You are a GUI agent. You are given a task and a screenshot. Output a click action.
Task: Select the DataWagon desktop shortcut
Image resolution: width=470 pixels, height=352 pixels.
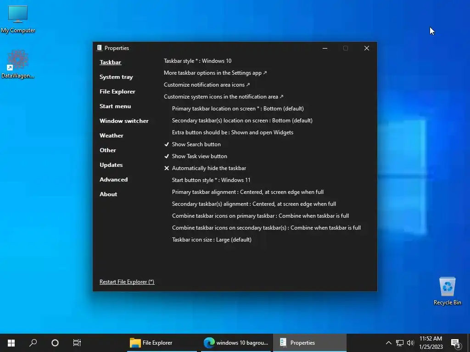click(x=18, y=64)
